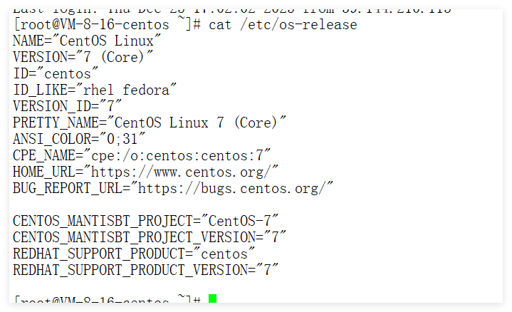Click the ID_LIKE="rhel fedora" line

click(x=95, y=90)
